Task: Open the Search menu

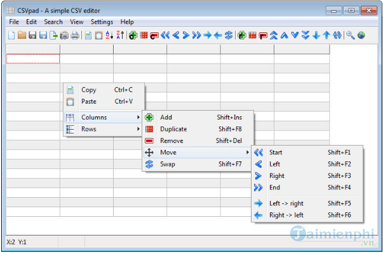Action: pos(53,22)
